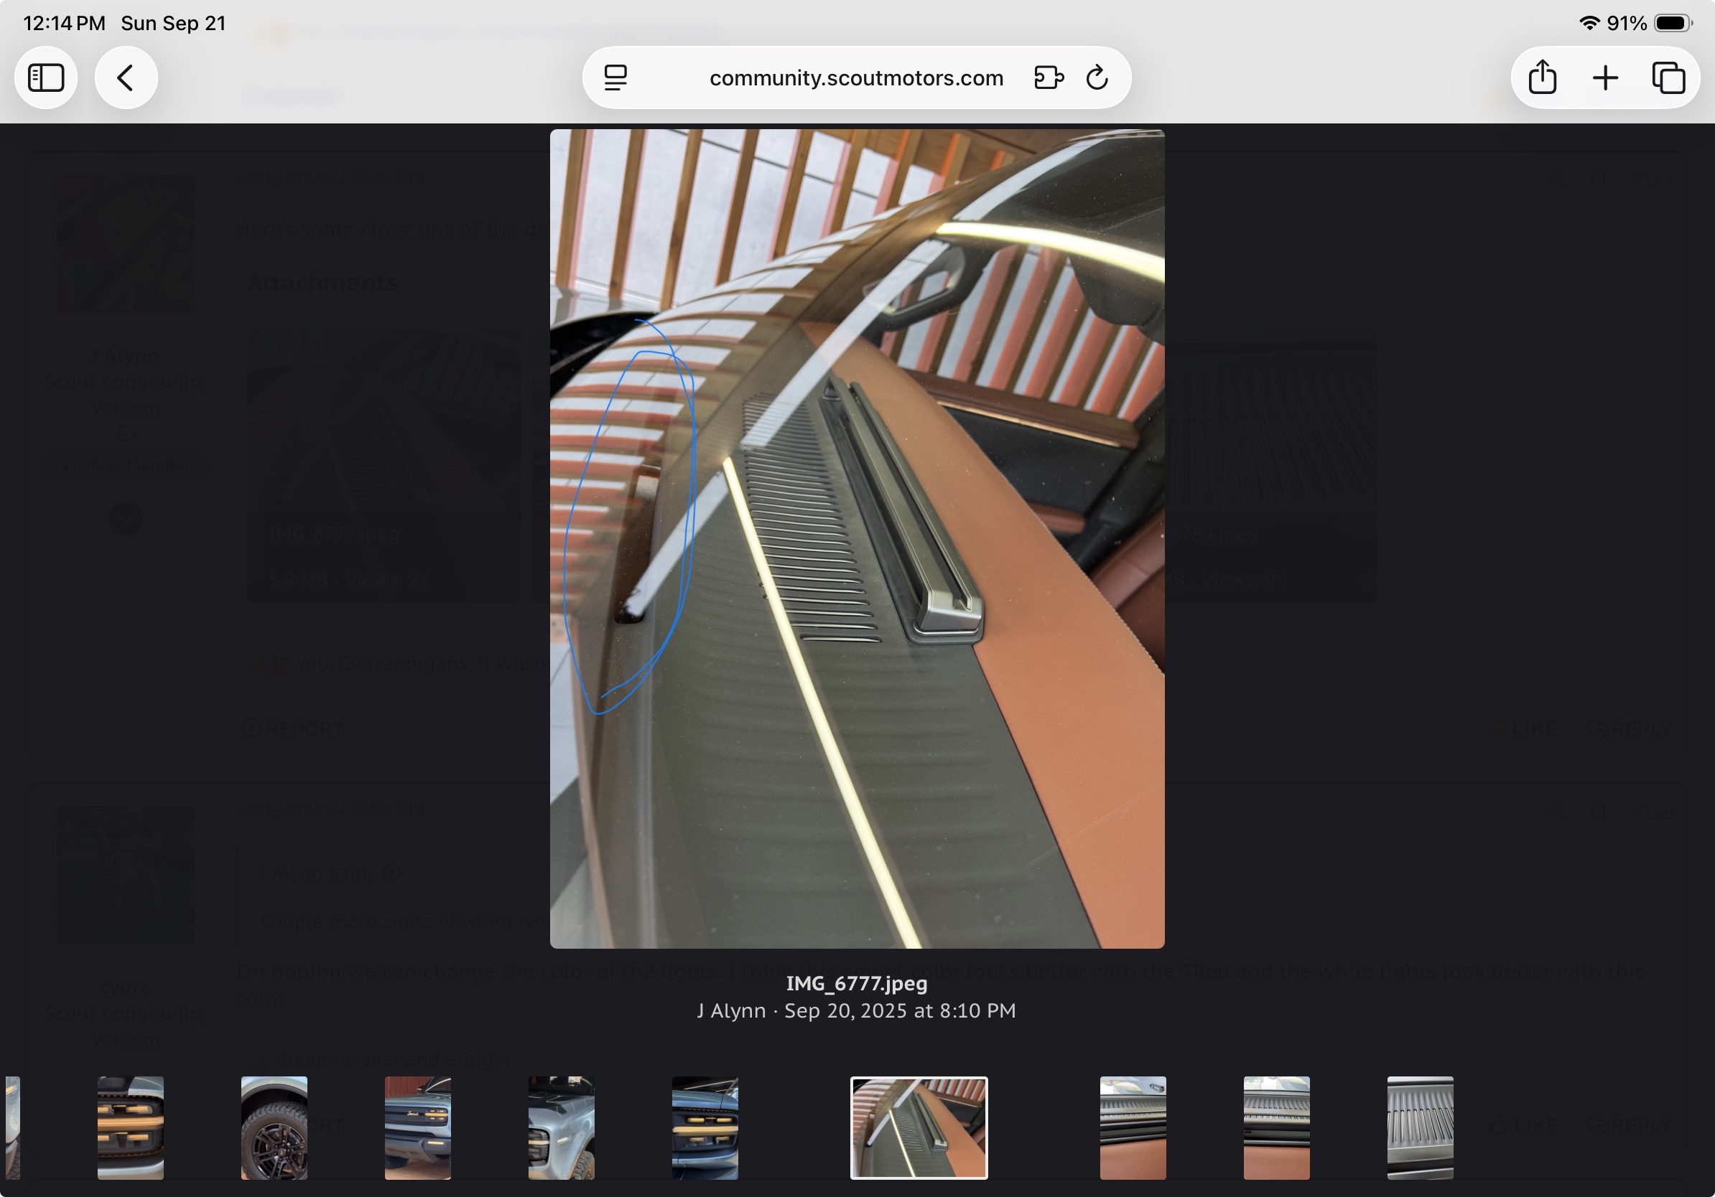The image size is (1715, 1197).
Task: Open the gray vent close-up thumbnail
Action: pos(1419,1127)
